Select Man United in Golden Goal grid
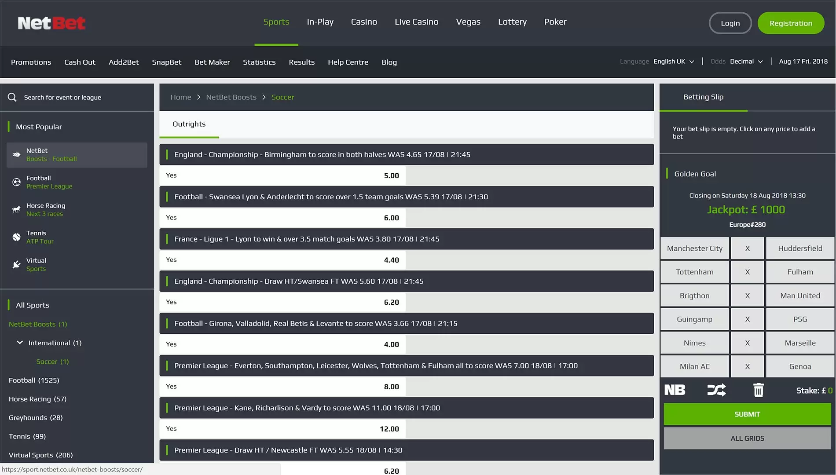 coord(800,296)
